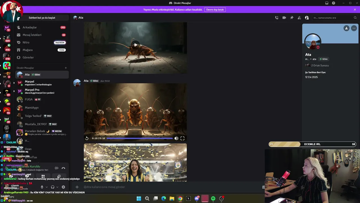
Task: Open the inbox icon in the title bar
Action: tap(327, 3)
